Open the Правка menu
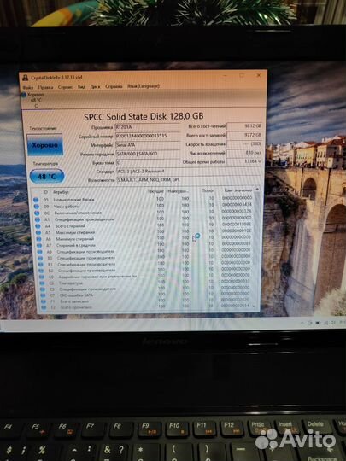346x461 pixels. click(x=45, y=87)
